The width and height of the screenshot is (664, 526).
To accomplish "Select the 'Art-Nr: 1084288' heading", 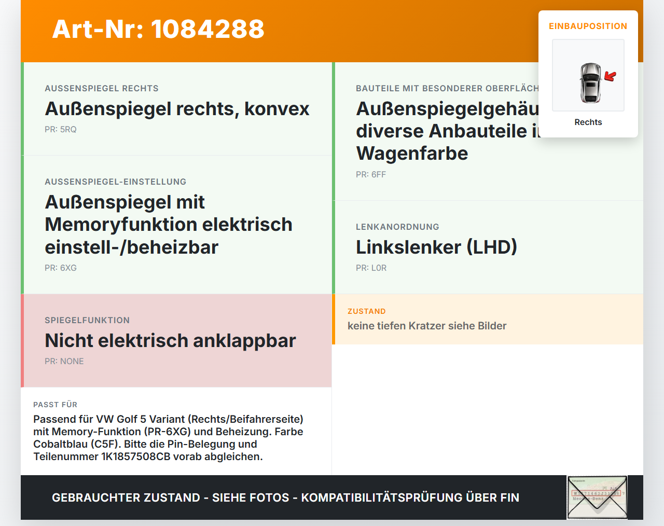I will pos(158,29).
